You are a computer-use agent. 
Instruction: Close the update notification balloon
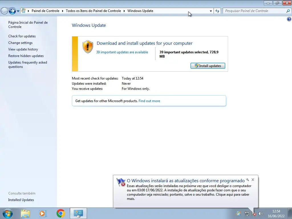pyautogui.click(x=253, y=180)
